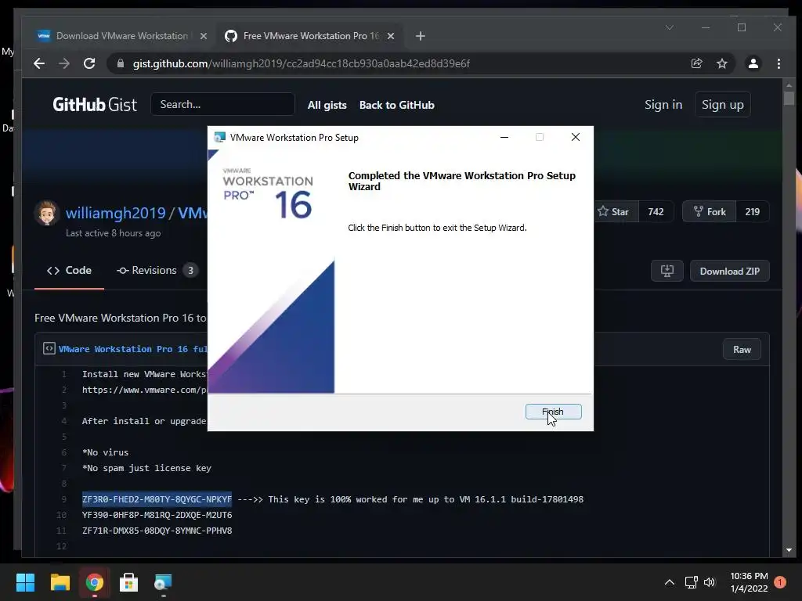Viewport: 802px width, 601px height.
Task: Open network status tray icon
Action: (691, 582)
